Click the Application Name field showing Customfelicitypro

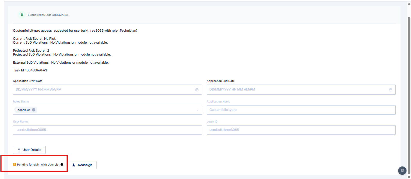(x=301, y=110)
